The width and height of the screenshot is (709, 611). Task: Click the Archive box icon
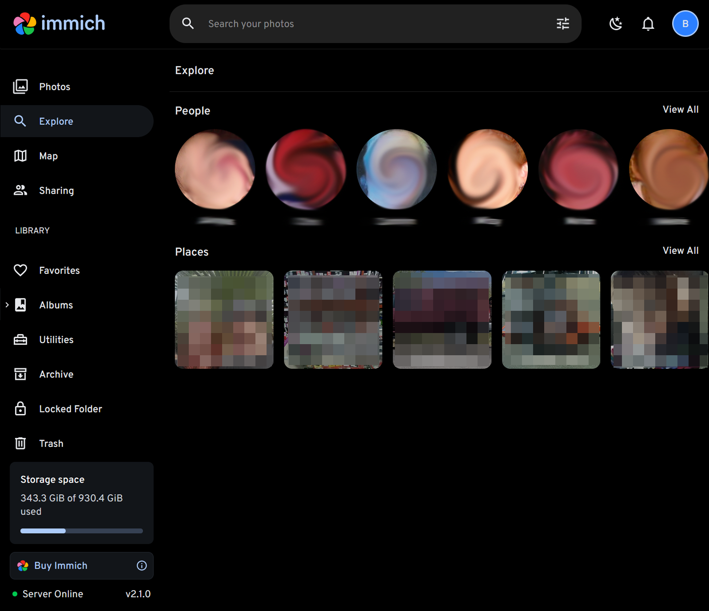coord(20,374)
